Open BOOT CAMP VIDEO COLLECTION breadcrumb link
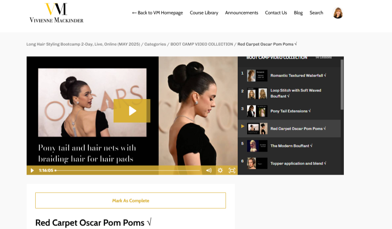This screenshot has width=392, height=229. click(x=202, y=44)
